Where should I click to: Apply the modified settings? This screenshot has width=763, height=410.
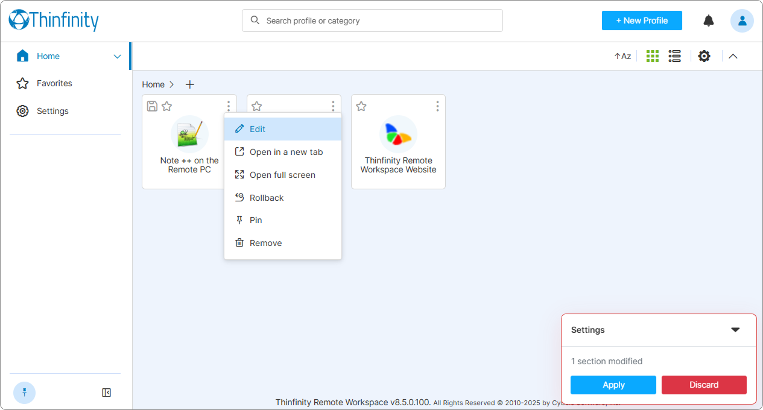click(613, 385)
